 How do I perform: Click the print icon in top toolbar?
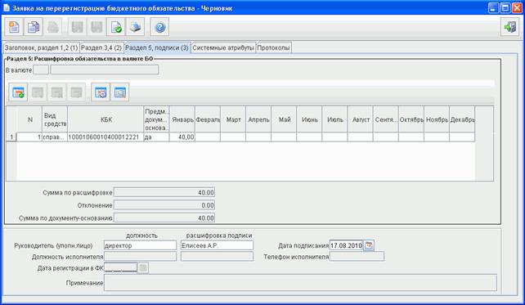pos(135,27)
